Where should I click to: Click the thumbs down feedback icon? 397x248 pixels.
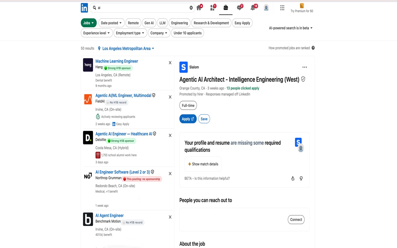point(301,178)
